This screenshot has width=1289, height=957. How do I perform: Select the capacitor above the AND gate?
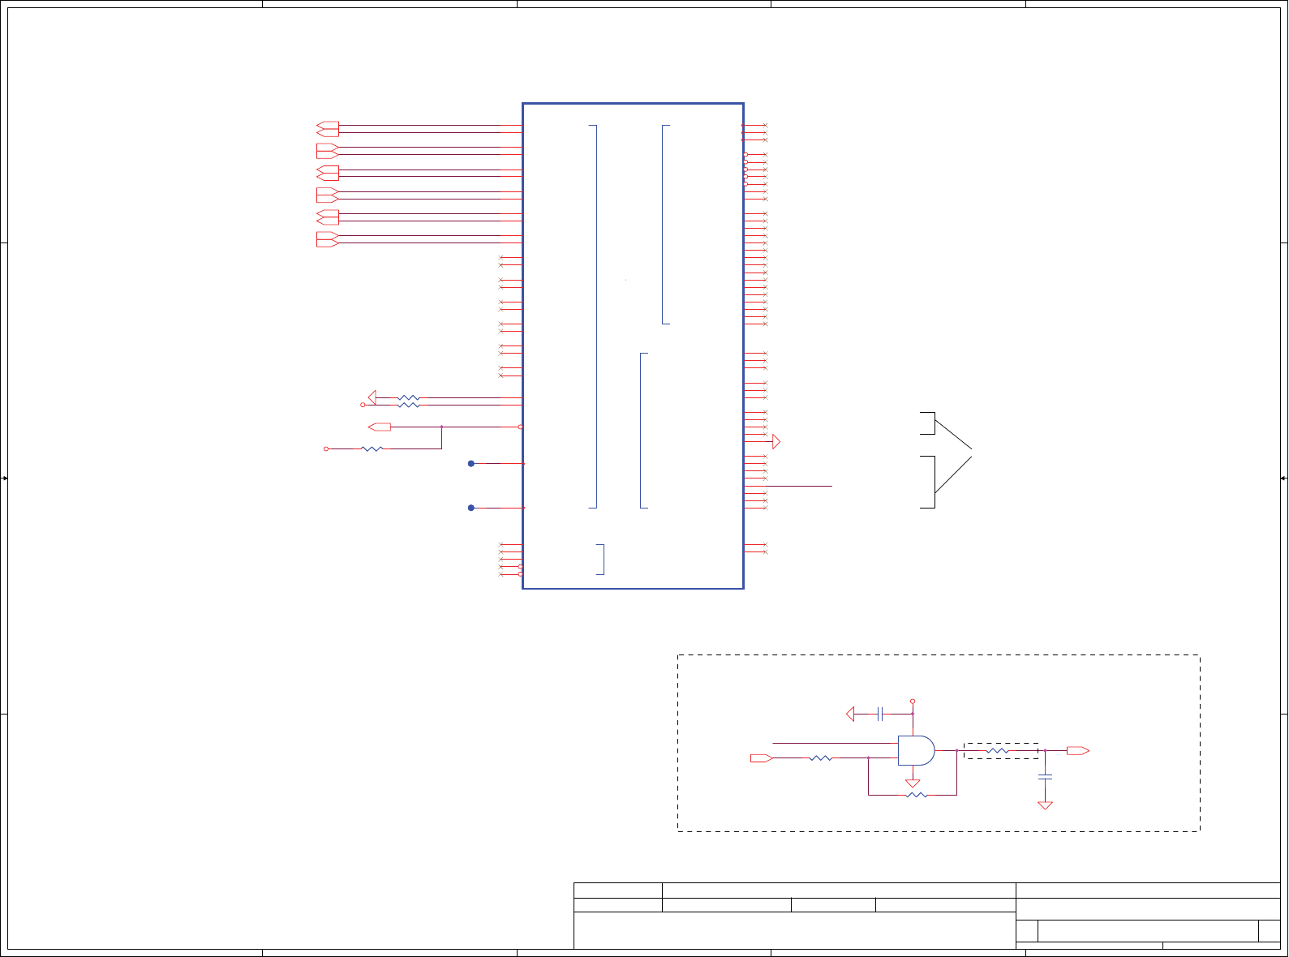pyautogui.click(x=880, y=714)
